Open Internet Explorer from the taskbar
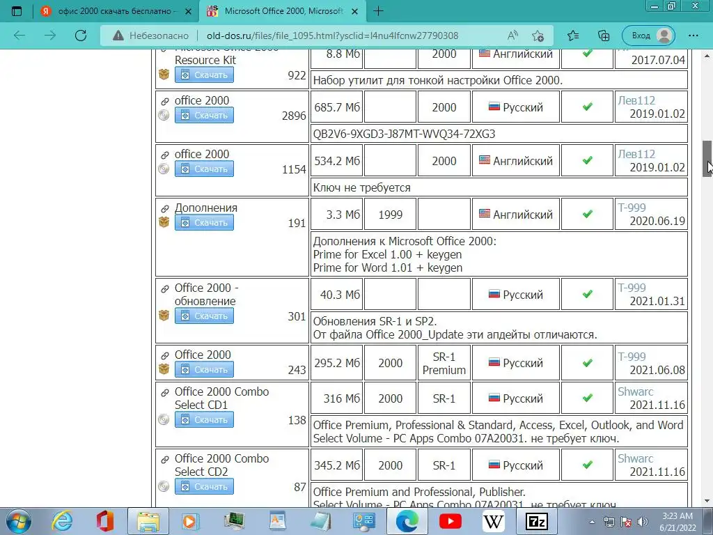 point(62,521)
